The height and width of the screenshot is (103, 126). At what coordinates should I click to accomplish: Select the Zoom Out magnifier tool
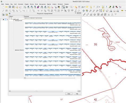point(94,11)
